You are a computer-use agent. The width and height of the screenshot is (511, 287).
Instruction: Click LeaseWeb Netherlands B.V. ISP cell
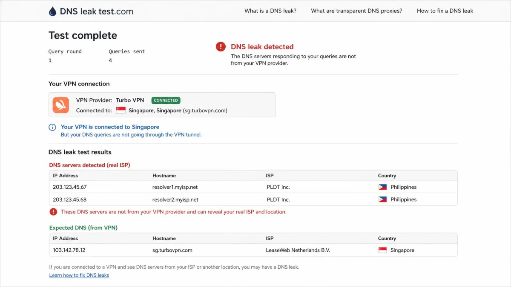(x=298, y=250)
